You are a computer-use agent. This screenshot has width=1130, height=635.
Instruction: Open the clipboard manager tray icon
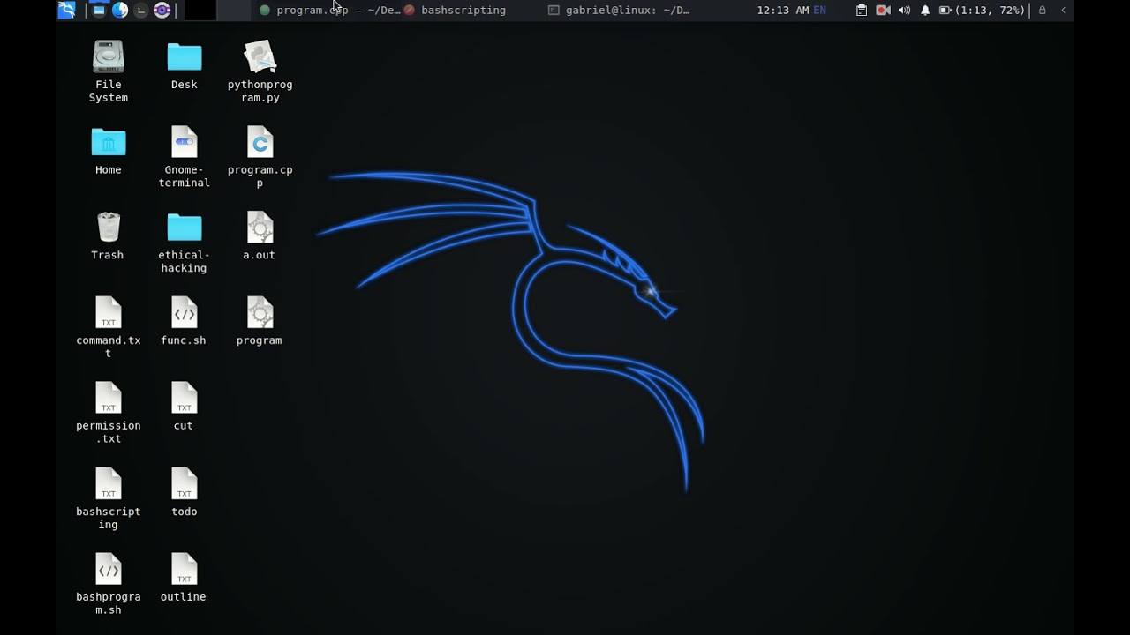(862, 11)
